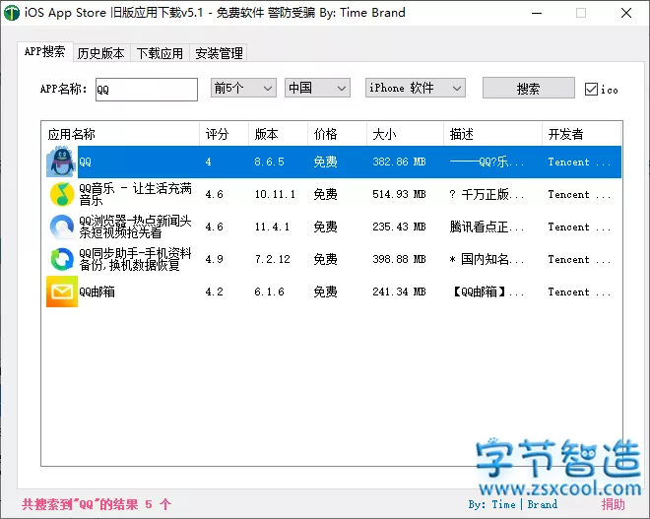Screen dimensions: 650x519
Task: Click the QQ浏览器 browser icon
Action: pos(62,227)
